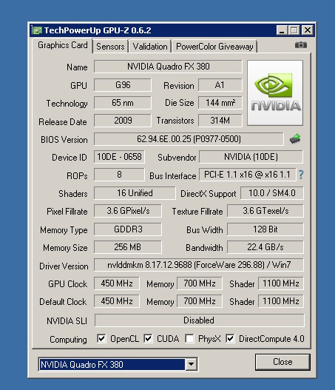Viewport: 335px width, 390px height.
Task: Click the Die Size field 144 mm²
Action: pyautogui.click(x=220, y=103)
